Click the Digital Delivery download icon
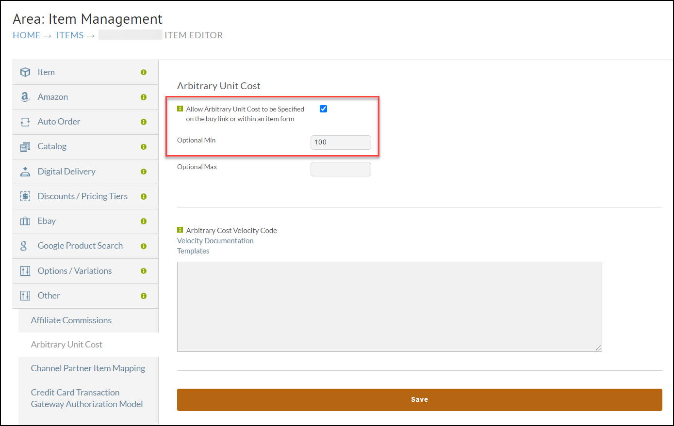The height and width of the screenshot is (426, 674). tap(25, 172)
